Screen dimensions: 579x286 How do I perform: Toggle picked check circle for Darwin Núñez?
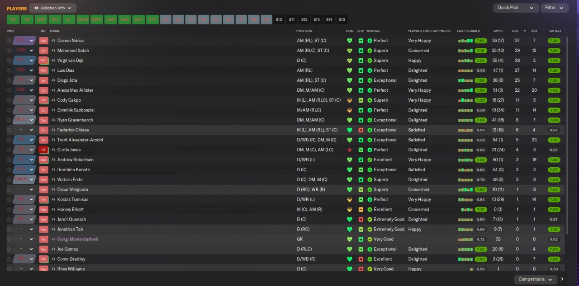point(9,41)
